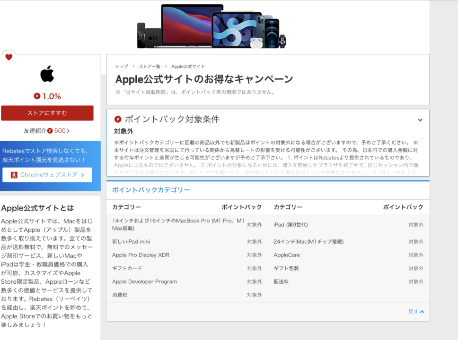Click the Rakuten R icon on the Chrome button

pyautogui.click(x=14, y=175)
